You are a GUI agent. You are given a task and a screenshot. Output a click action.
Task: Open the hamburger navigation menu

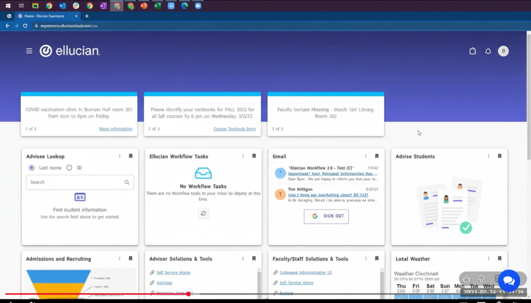pyautogui.click(x=29, y=51)
